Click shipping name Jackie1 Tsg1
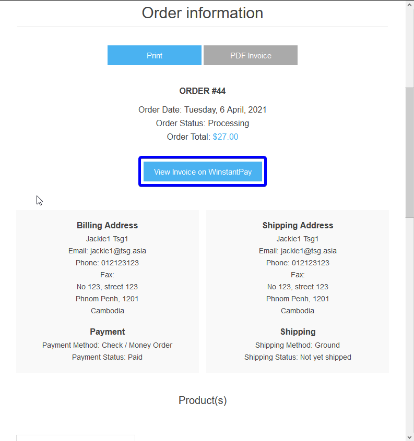Viewport: 414px width, 441px height. click(298, 239)
